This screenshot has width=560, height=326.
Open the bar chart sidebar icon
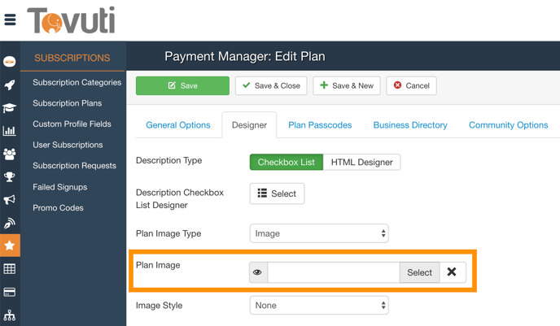10,130
